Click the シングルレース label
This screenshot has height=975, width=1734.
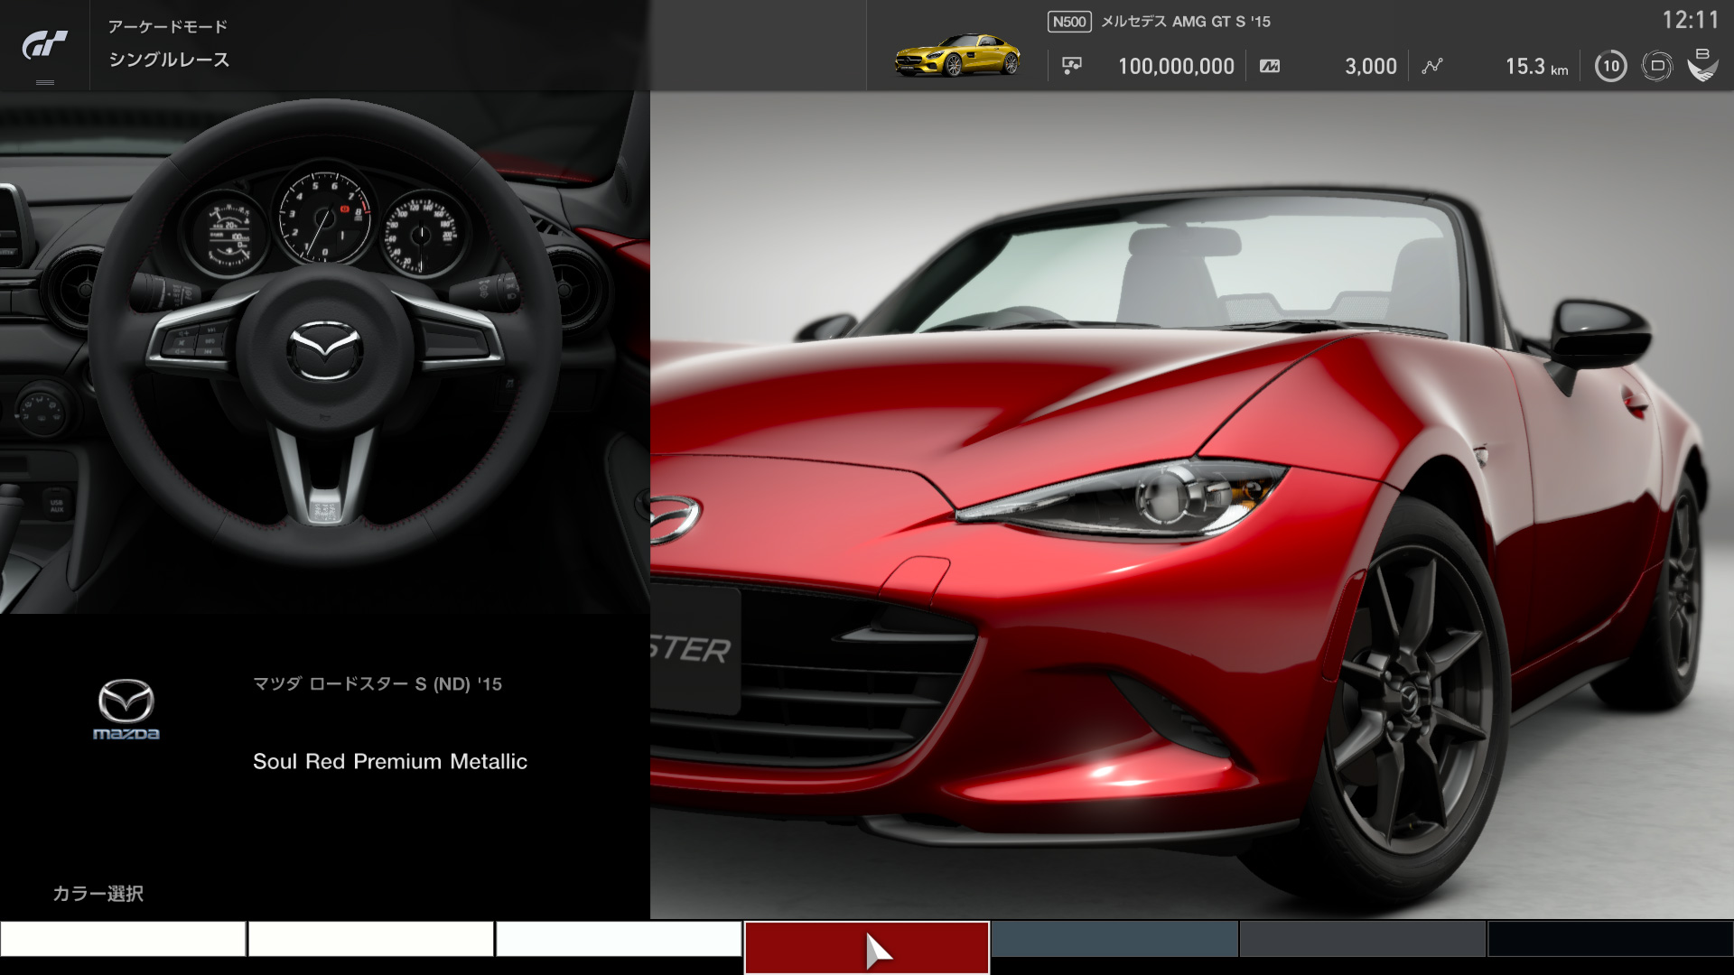pyautogui.click(x=169, y=60)
